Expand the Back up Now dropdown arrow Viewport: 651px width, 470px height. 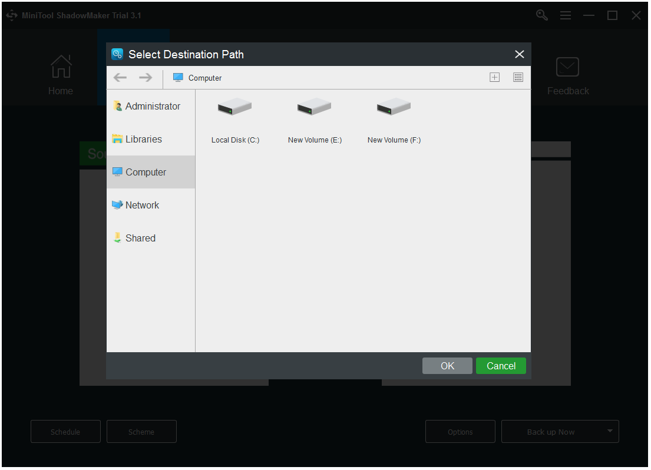point(610,431)
